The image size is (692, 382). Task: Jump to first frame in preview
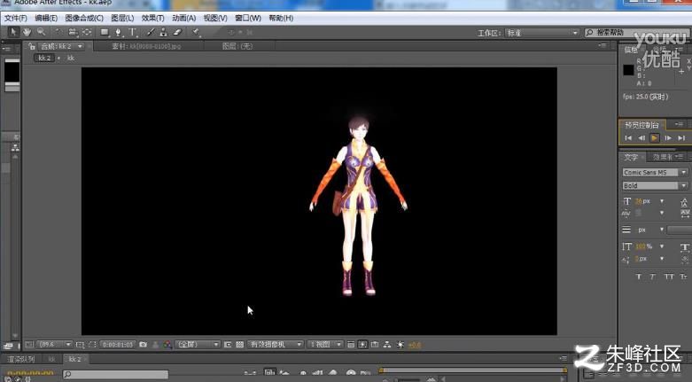tap(628, 137)
